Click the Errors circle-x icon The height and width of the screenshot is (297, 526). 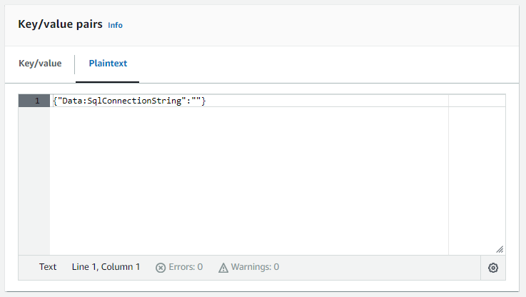pyautogui.click(x=161, y=267)
